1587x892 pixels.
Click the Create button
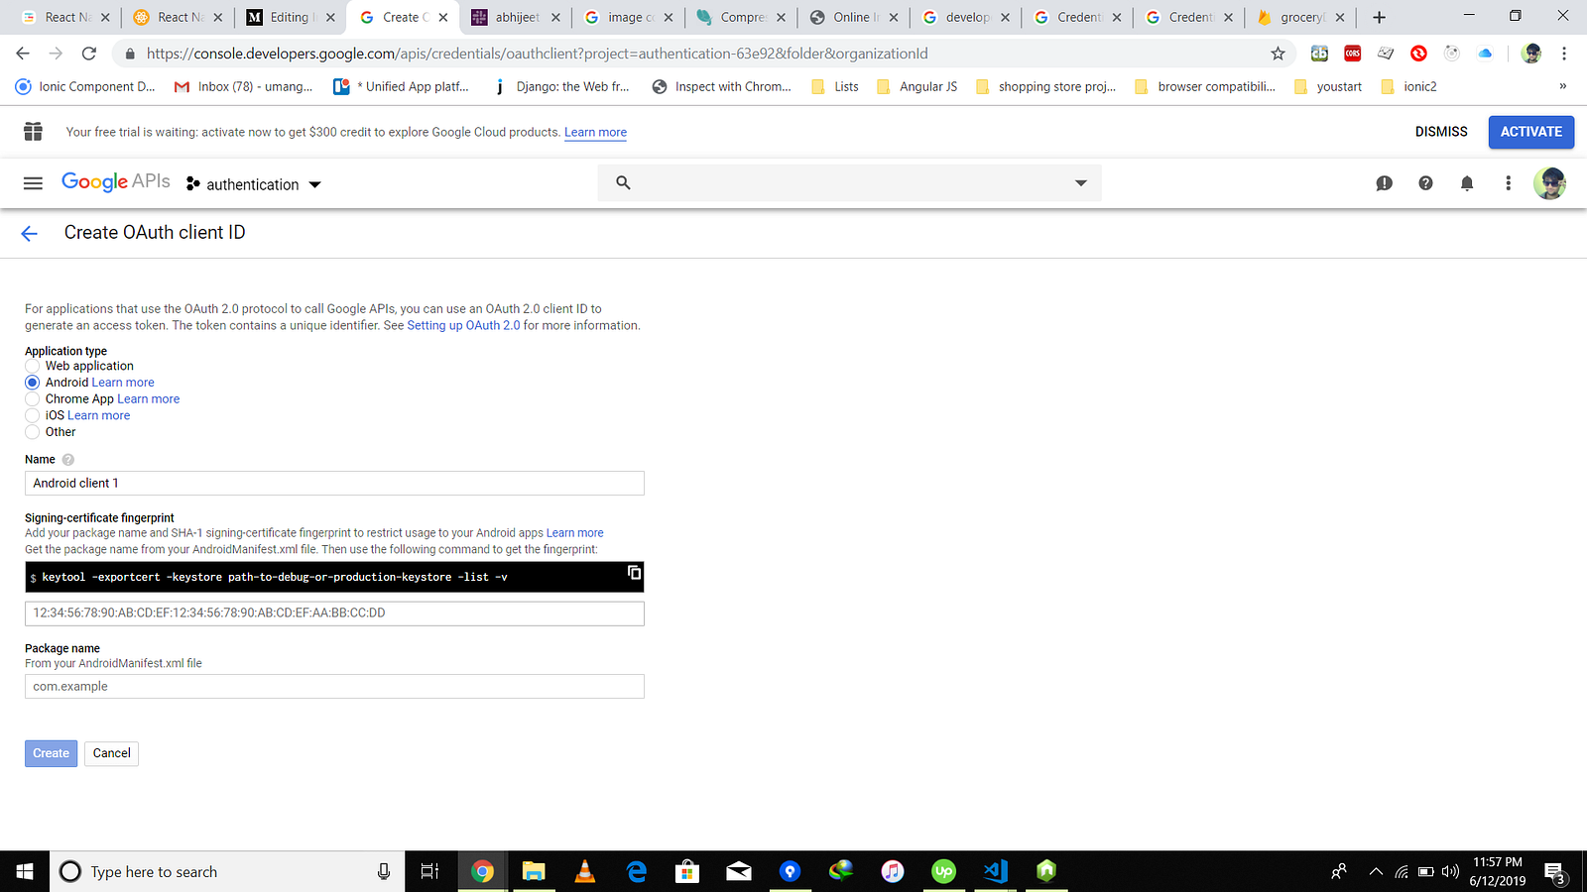pyautogui.click(x=51, y=753)
